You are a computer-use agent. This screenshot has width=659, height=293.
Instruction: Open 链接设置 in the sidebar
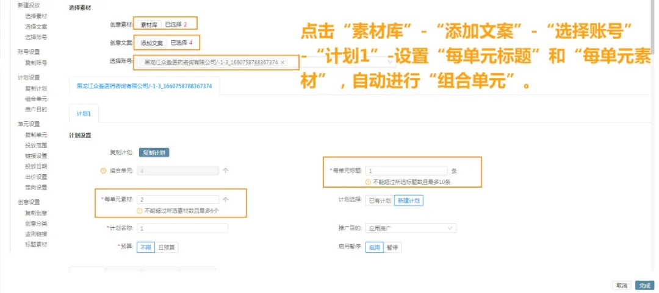(x=36, y=156)
